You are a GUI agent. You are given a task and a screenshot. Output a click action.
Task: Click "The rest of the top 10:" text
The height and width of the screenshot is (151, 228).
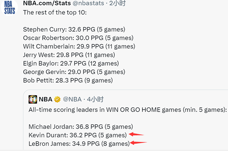point(55,13)
